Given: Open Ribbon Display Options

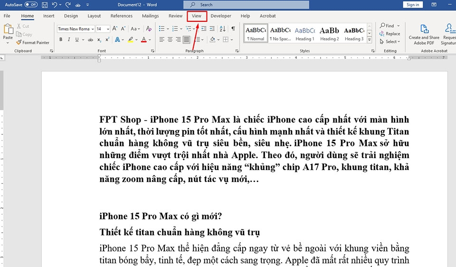Looking at the screenshot, I should (x=434, y=5).
